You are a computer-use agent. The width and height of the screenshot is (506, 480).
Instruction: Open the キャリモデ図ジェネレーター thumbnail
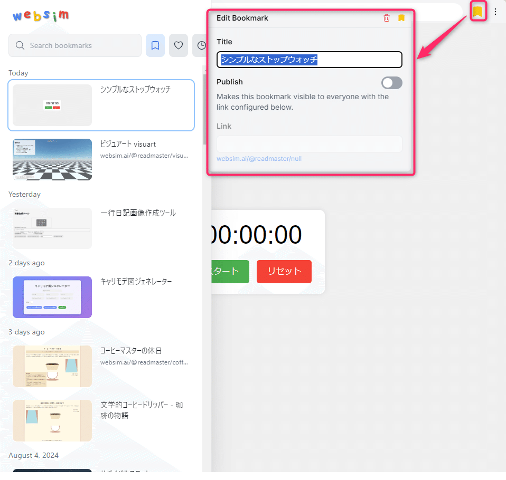tap(52, 297)
